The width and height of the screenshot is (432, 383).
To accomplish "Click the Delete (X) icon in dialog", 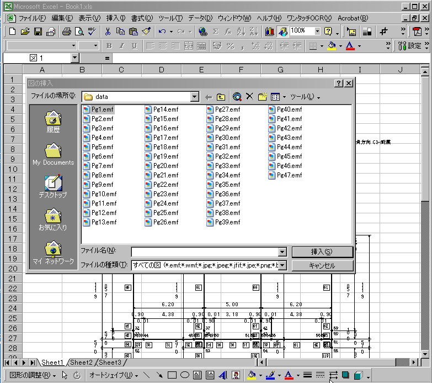I will [249, 97].
